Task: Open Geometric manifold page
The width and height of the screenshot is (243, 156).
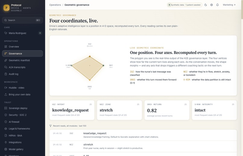Action: click(x=23, y=60)
